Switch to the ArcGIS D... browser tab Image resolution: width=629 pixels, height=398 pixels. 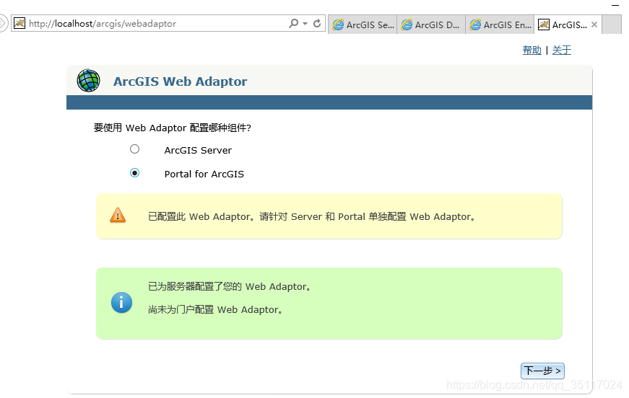[431, 25]
